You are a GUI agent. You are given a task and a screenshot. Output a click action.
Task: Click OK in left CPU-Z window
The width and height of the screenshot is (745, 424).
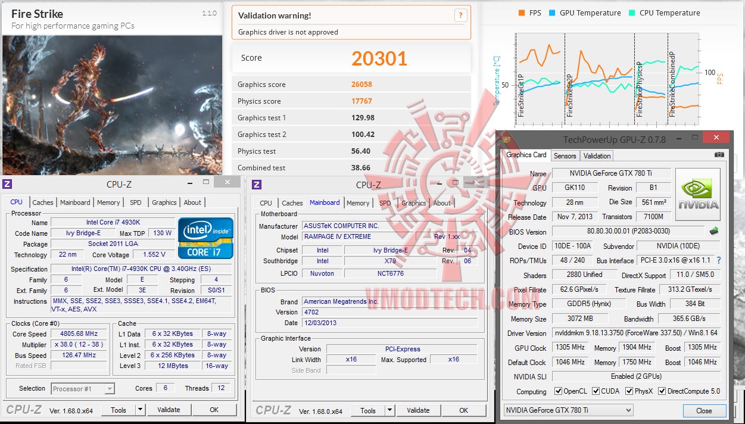[x=214, y=410]
